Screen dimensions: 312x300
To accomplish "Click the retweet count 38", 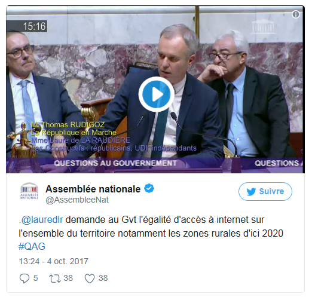I will [68, 278].
